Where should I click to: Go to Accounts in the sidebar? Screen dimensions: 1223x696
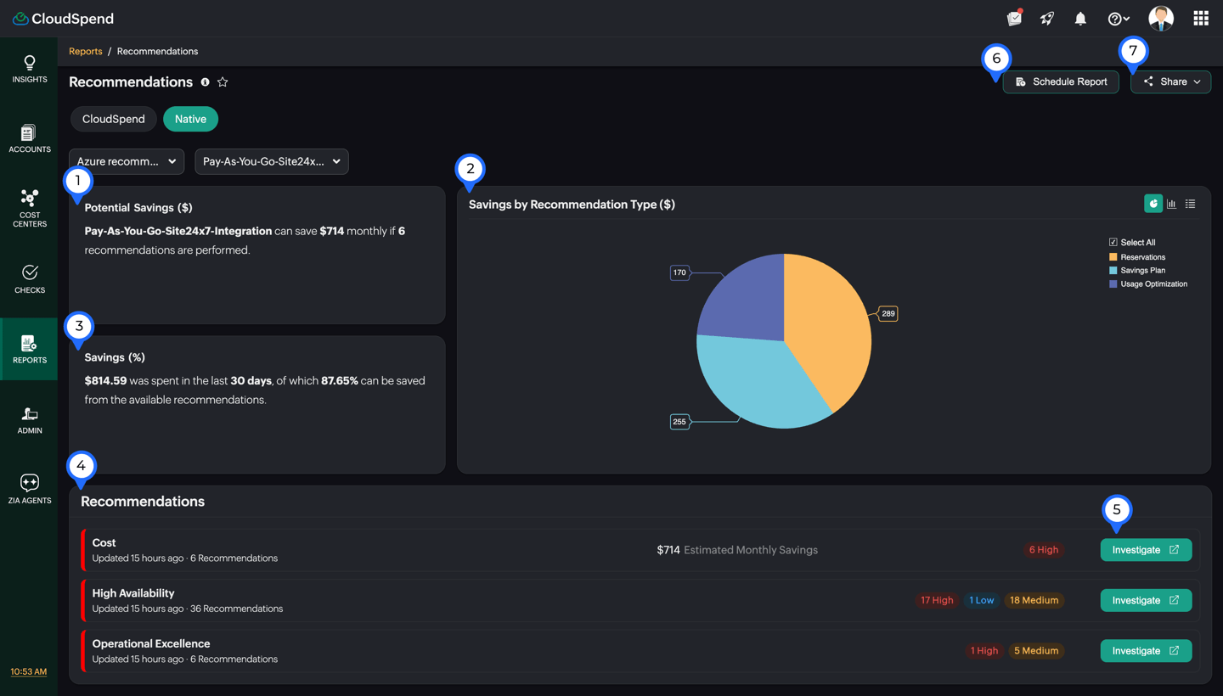[29, 139]
